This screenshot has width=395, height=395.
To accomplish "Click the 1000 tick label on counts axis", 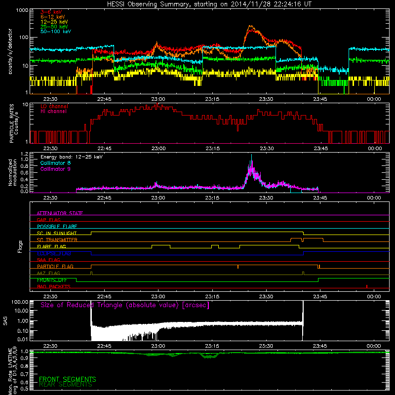I will [22, 10].
